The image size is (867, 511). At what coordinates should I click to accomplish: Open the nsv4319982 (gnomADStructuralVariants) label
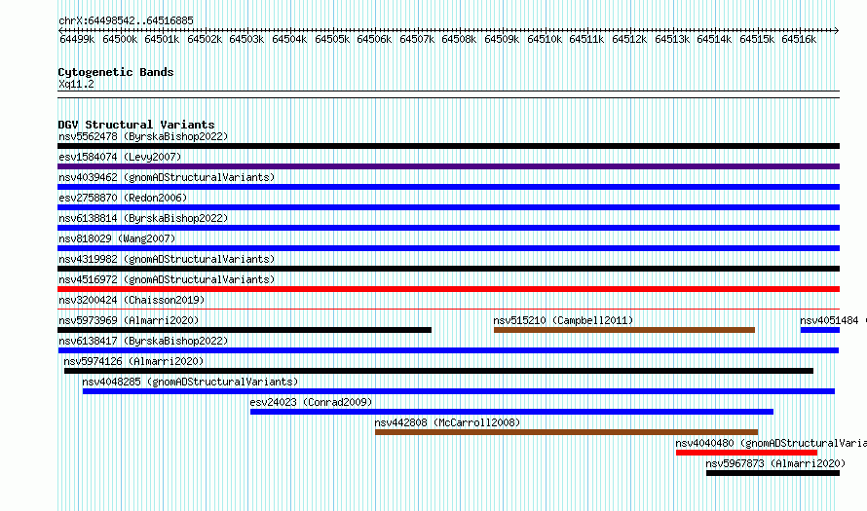(x=167, y=259)
